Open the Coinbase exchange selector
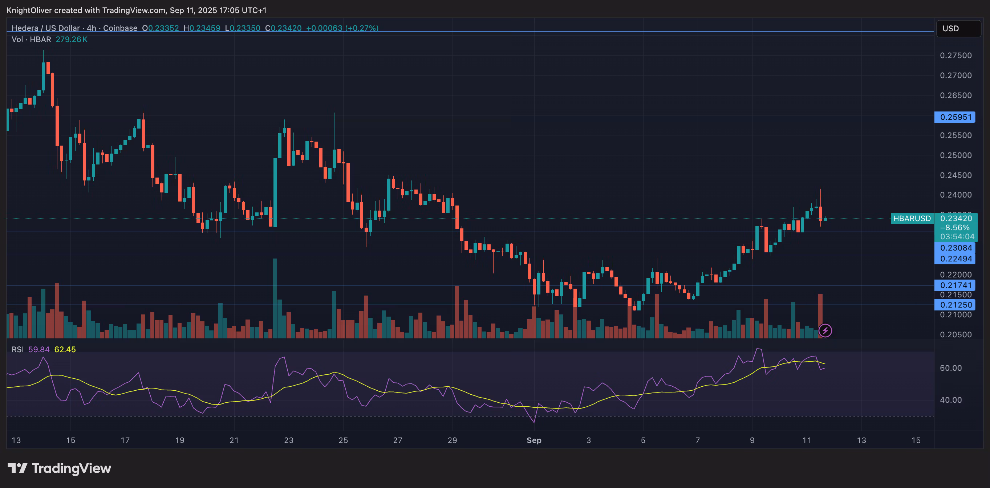 (120, 28)
